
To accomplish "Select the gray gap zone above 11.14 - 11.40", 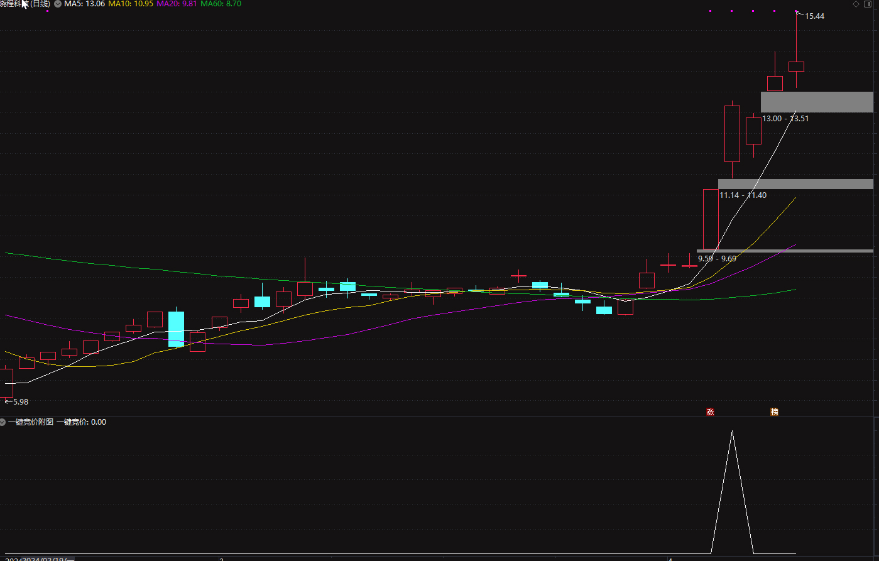I will pos(795,184).
